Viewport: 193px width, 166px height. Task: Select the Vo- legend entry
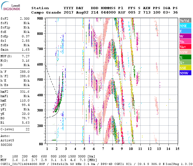click(185, 41)
